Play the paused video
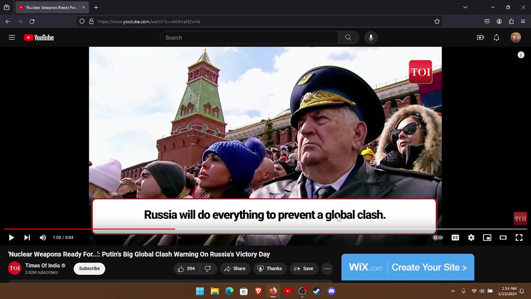The width and height of the screenshot is (531, 299). pyautogui.click(x=12, y=238)
